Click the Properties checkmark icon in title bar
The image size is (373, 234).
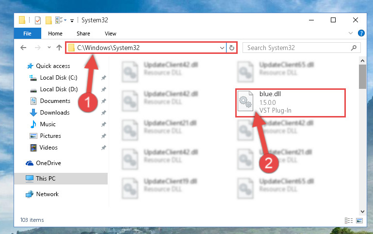(x=37, y=20)
